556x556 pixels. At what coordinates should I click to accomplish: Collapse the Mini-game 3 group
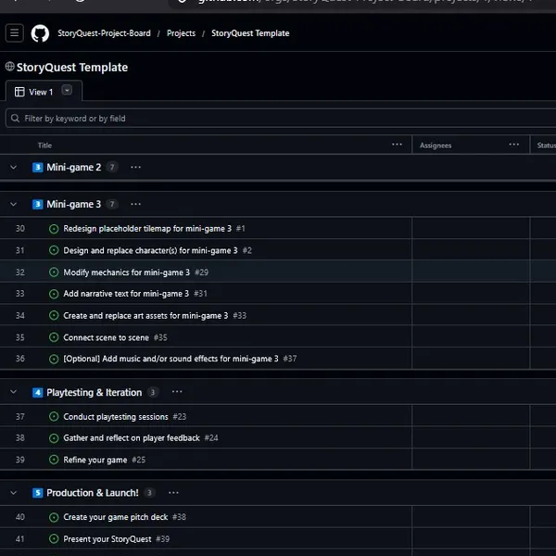click(x=14, y=204)
